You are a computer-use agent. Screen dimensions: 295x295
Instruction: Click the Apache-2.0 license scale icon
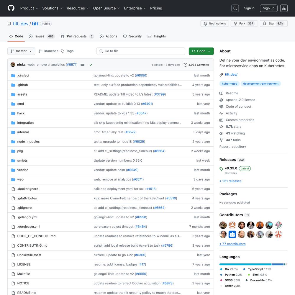click(x=221, y=100)
